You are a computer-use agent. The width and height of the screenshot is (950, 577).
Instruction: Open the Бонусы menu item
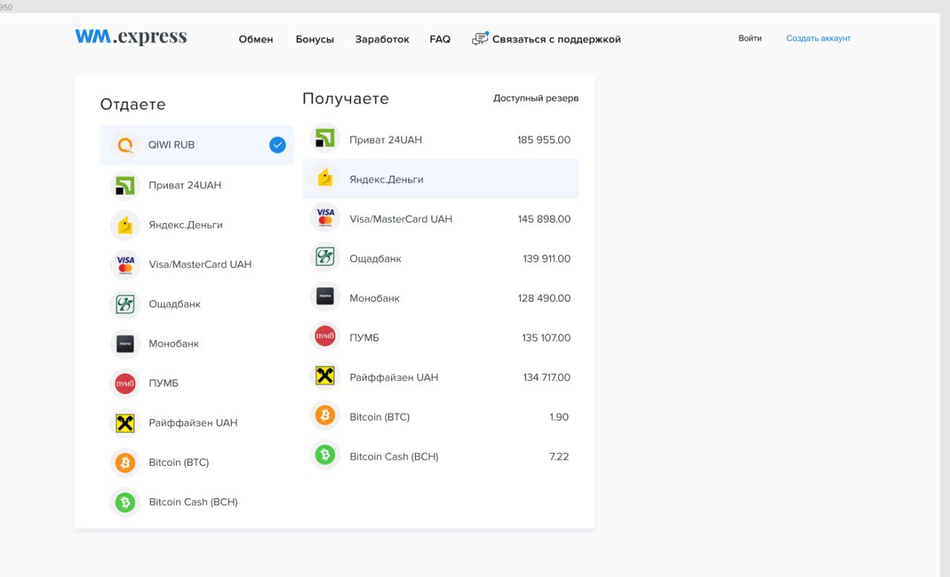pos(315,39)
